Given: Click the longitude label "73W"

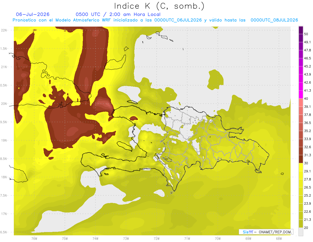Looking at the screenshot, I should coord(126,239).
